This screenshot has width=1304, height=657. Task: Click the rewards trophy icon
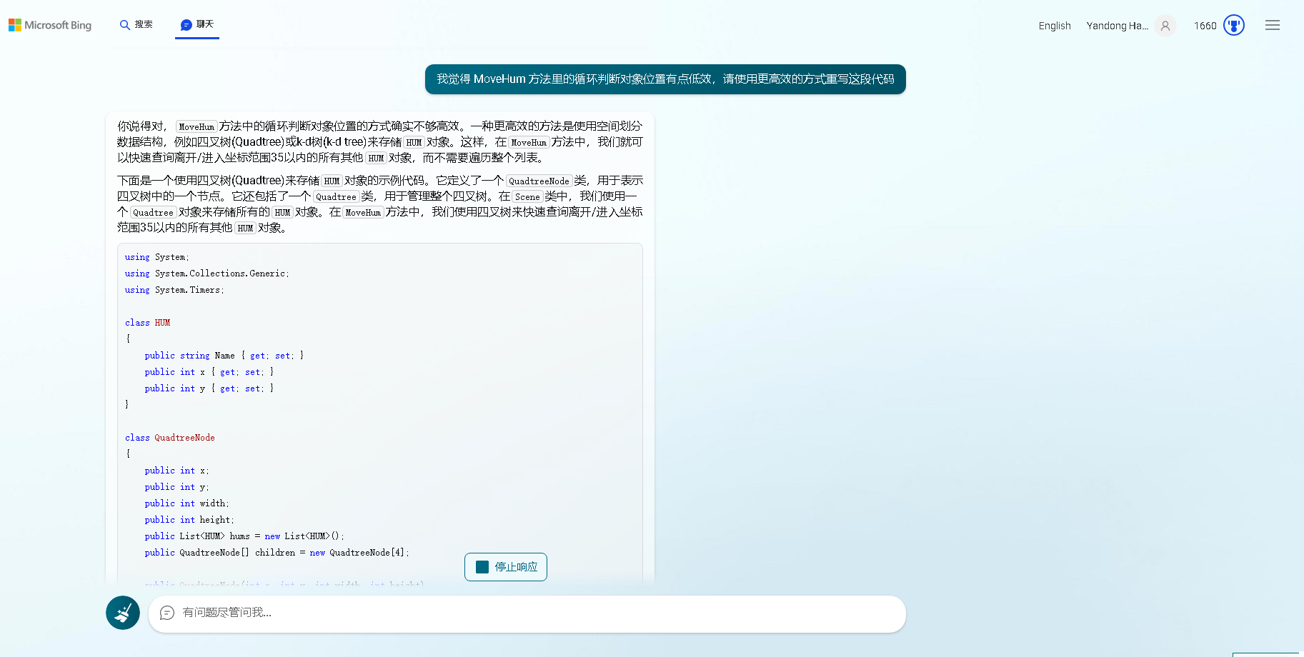pyautogui.click(x=1234, y=26)
